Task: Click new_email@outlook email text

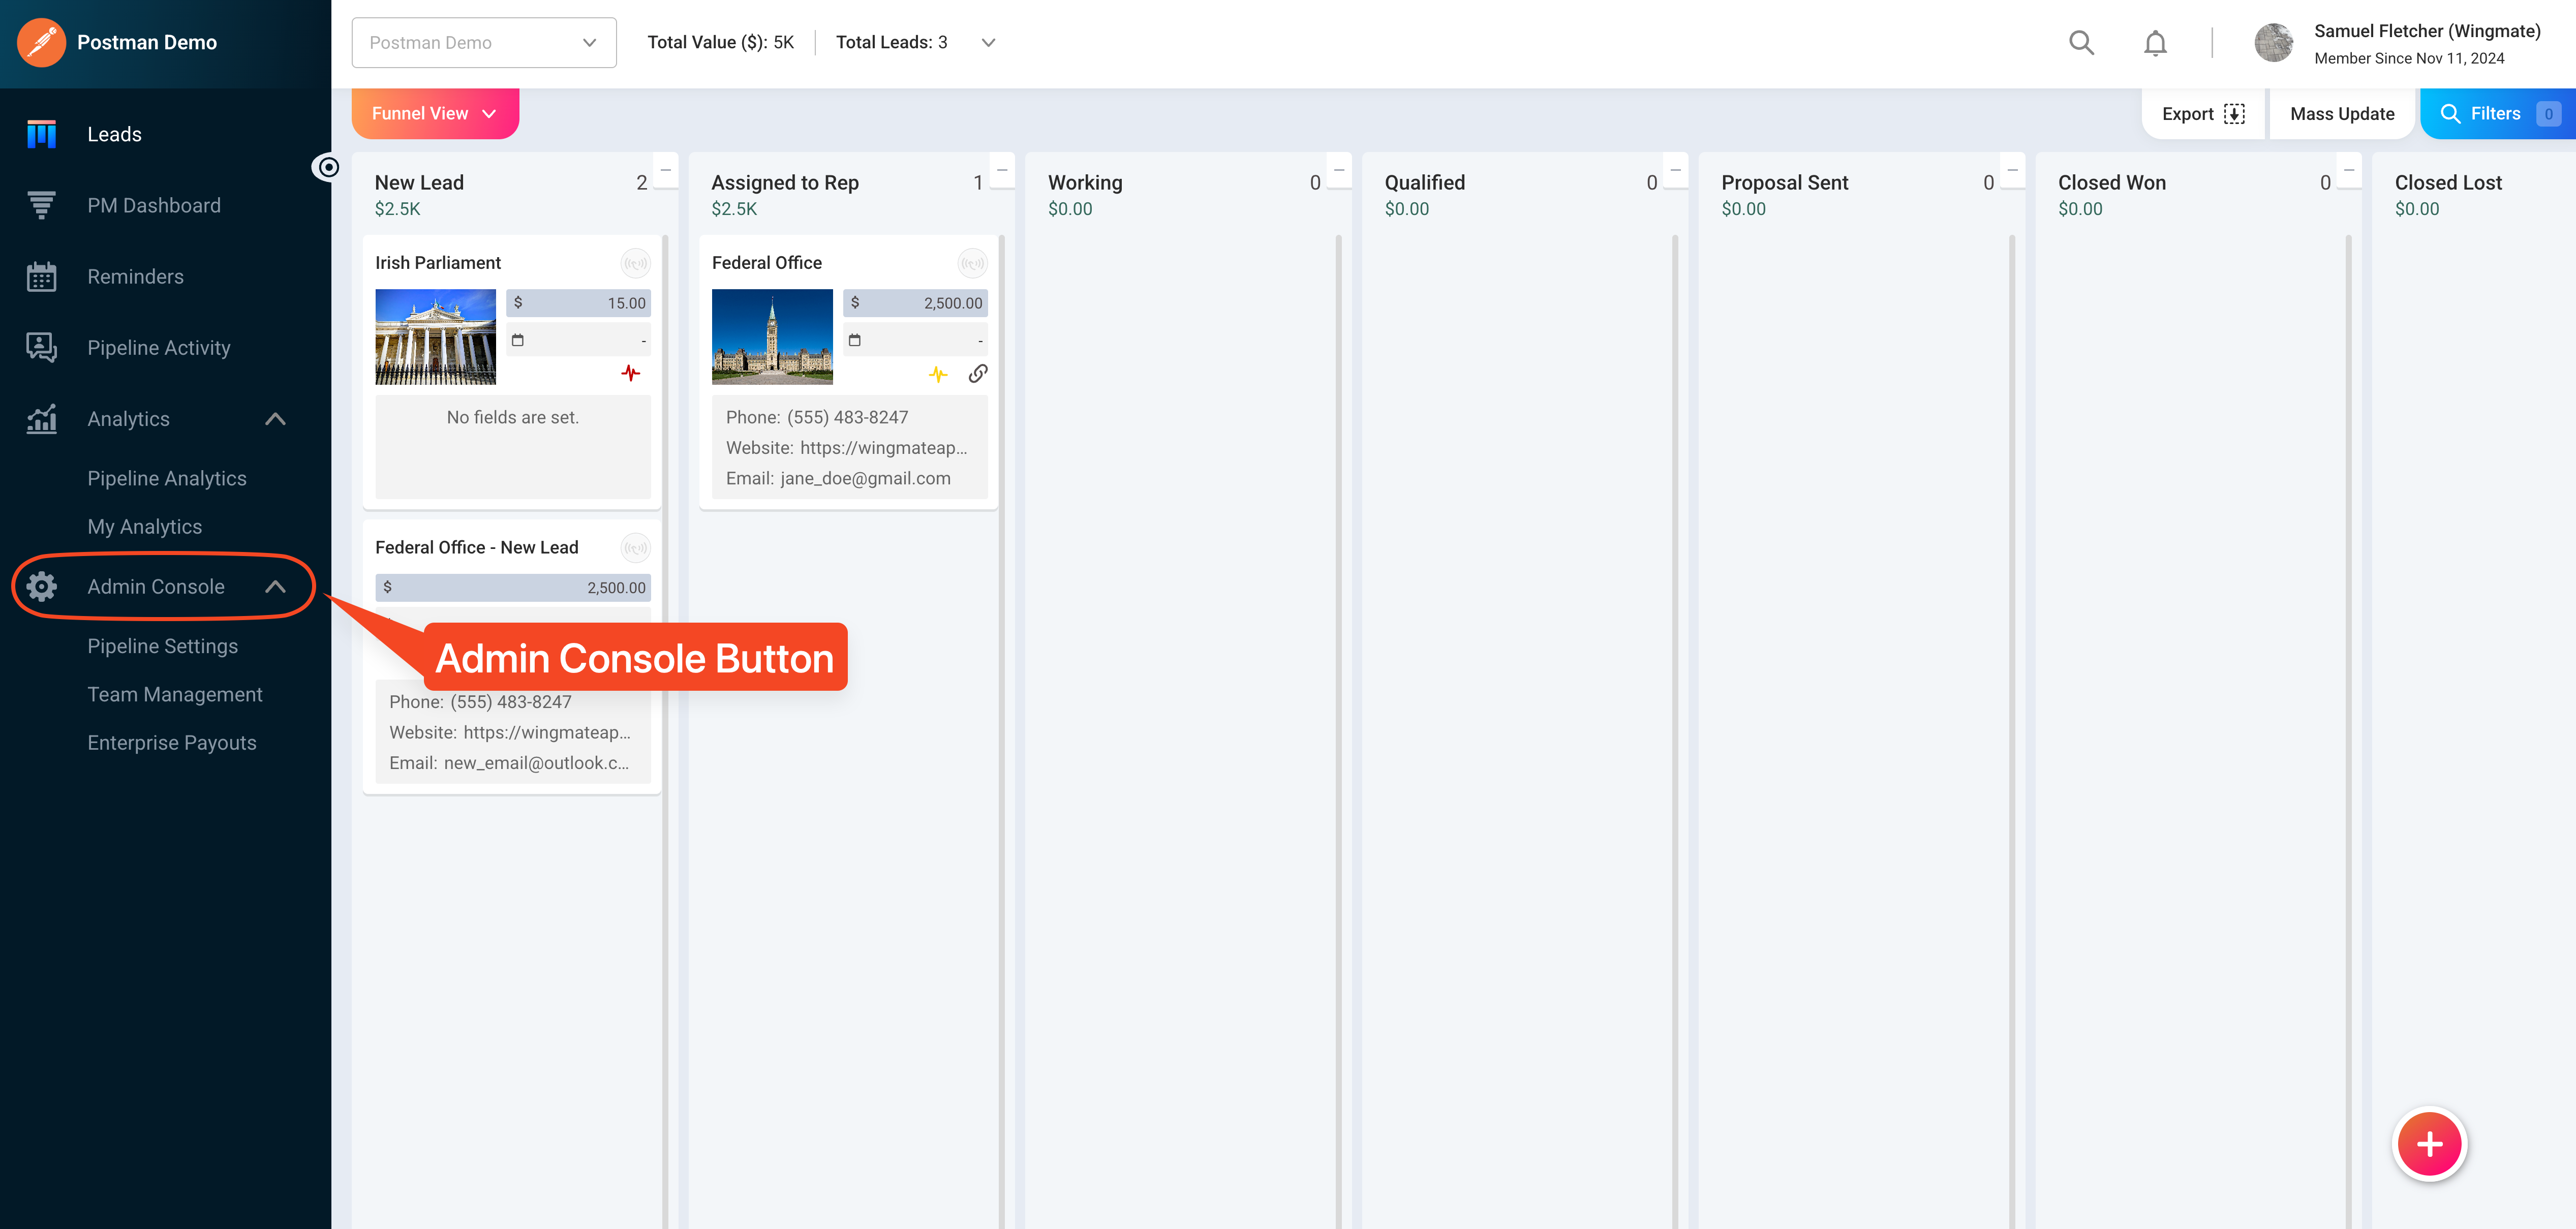Action: 537,763
